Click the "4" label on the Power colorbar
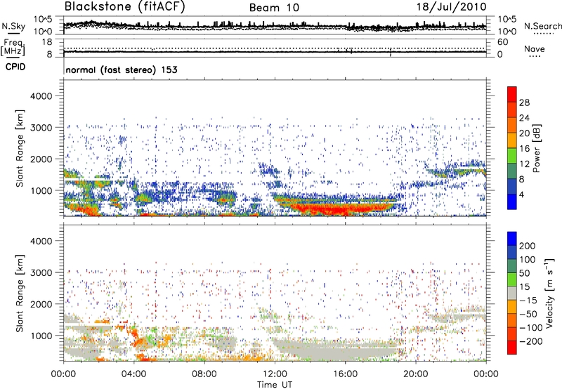The image size is (562, 389). (x=522, y=194)
